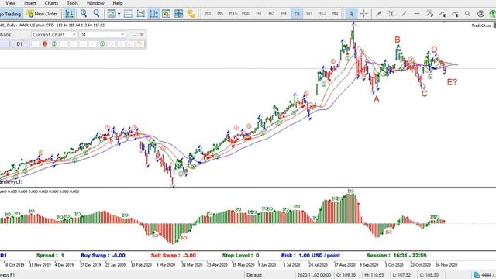The height and width of the screenshot is (279, 496).
Task: Open the magnifier search icon
Action: pyautogui.click(x=467, y=14)
